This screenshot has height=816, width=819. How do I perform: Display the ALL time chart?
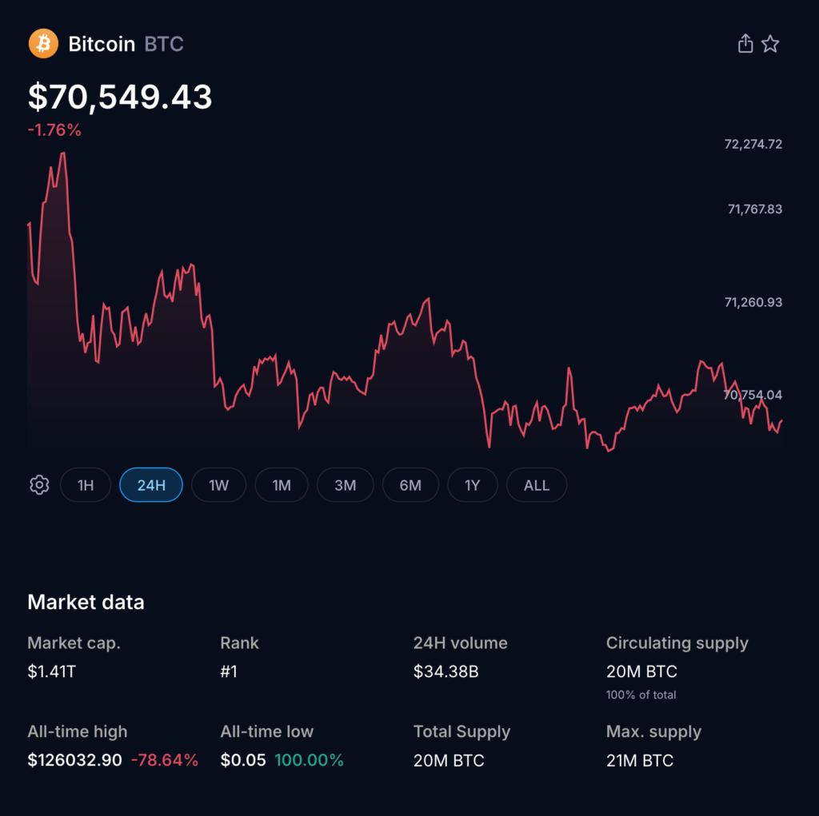pyautogui.click(x=536, y=484)
